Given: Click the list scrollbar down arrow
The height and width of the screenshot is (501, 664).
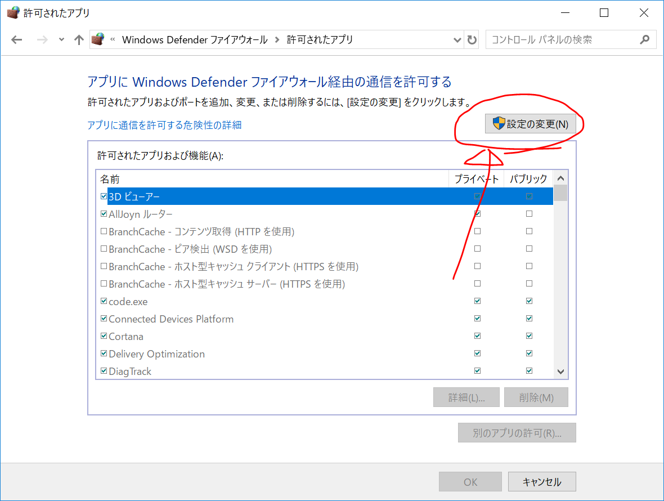Looking at the screenshot, I should pyautogui.click(x=560, y=372).
